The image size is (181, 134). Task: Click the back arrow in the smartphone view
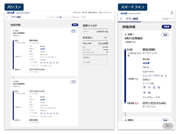click(x=121, y=19)
